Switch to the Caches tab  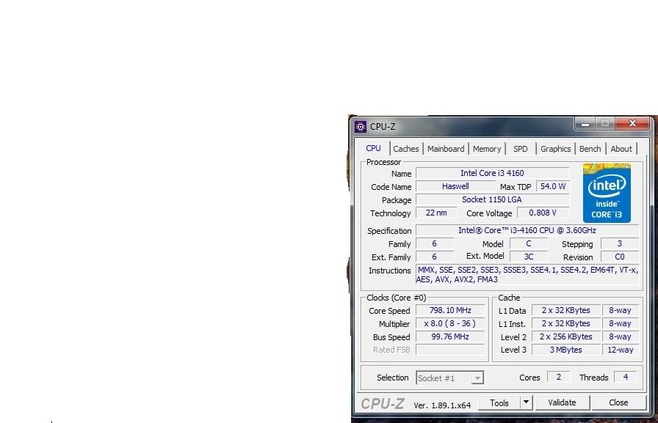(406, 149)
